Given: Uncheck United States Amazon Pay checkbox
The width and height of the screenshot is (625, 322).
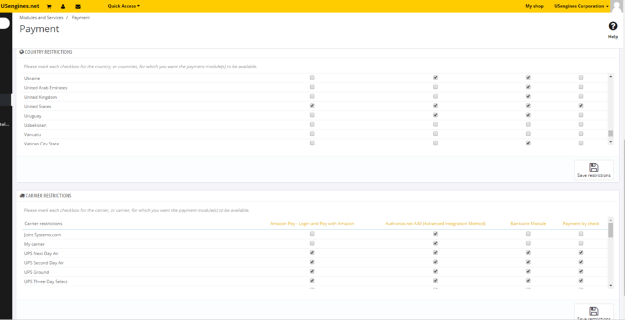Looking at the screenshot, I should point(312,106).
